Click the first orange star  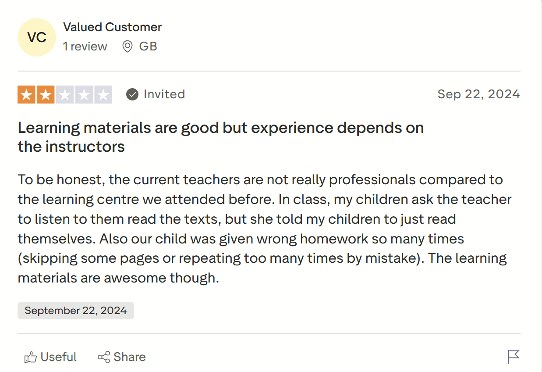point(27,95)
